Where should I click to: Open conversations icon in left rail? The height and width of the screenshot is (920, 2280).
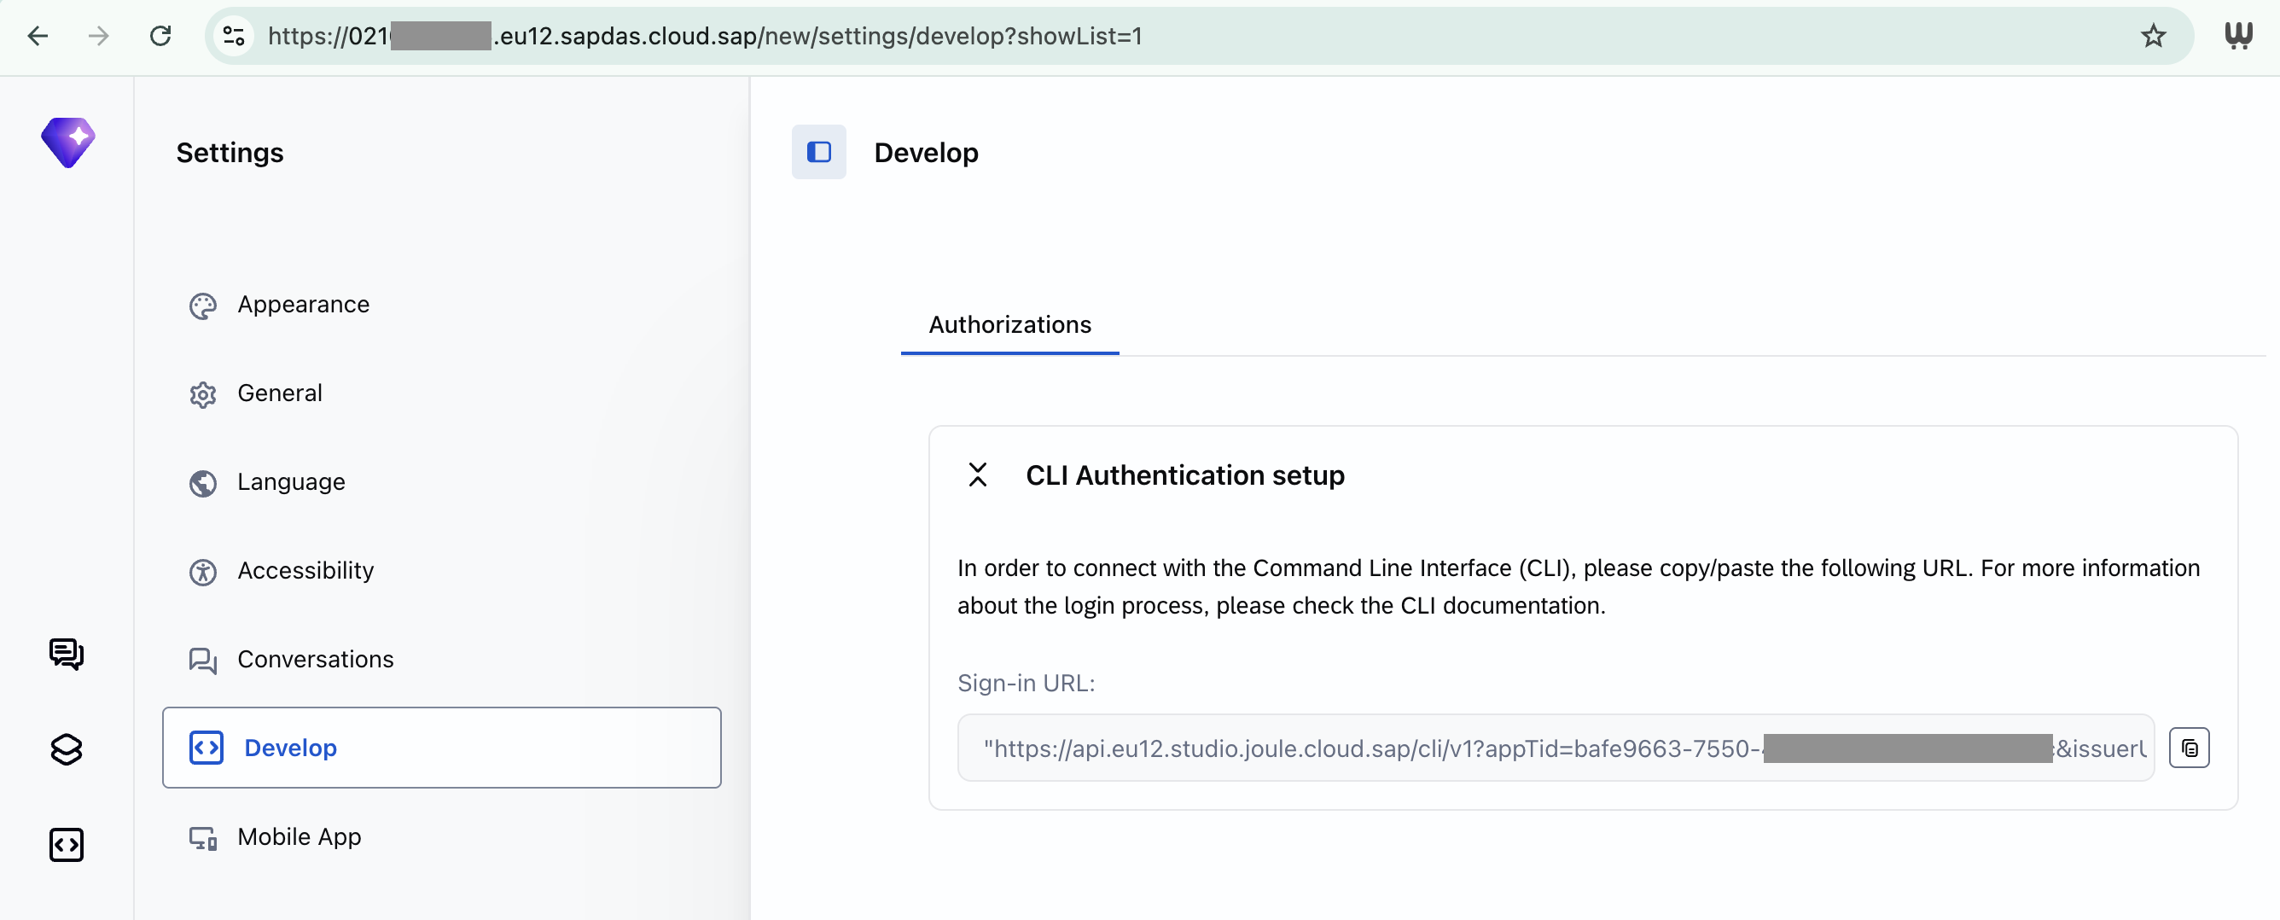pos(67,655)
